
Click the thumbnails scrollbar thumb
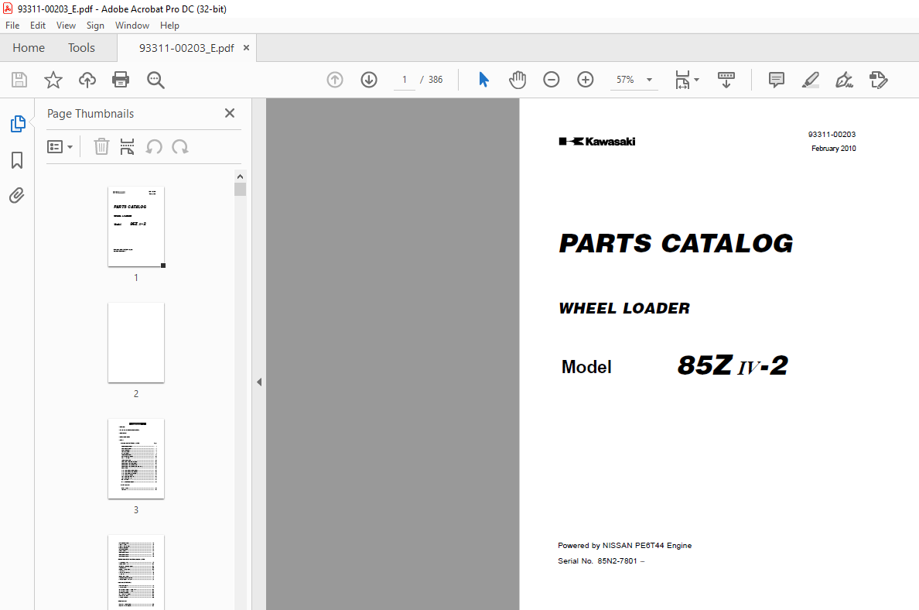pos(240,189)
